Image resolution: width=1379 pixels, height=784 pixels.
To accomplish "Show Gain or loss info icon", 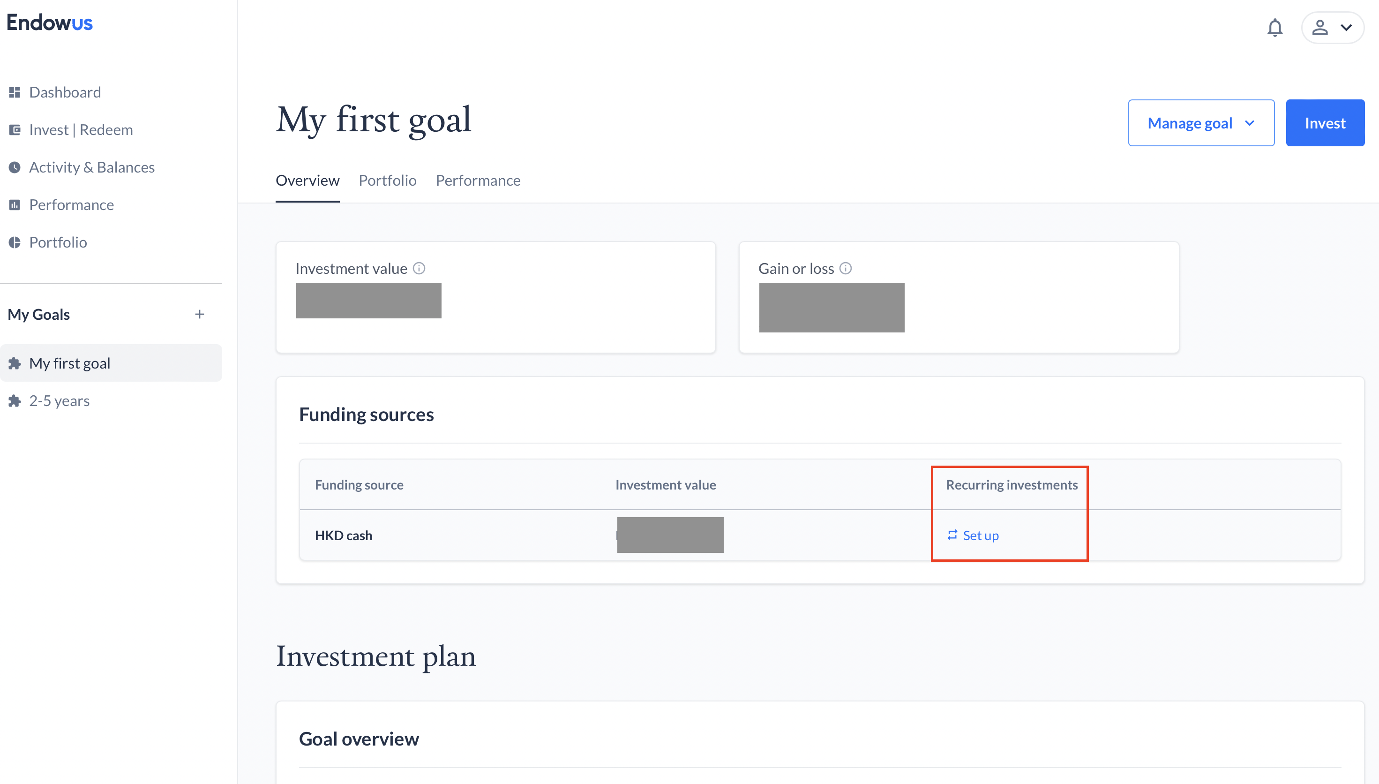I will point(846,268).
